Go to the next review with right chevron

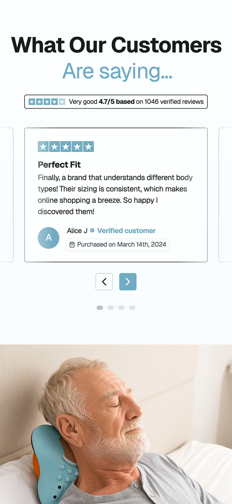[128, 282]
